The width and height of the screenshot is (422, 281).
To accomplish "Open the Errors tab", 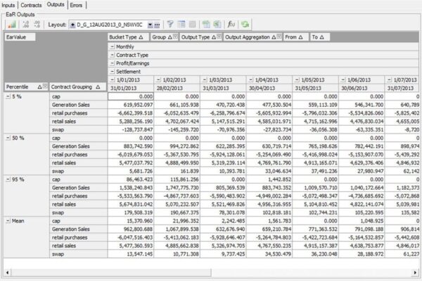I will (76, 5).
